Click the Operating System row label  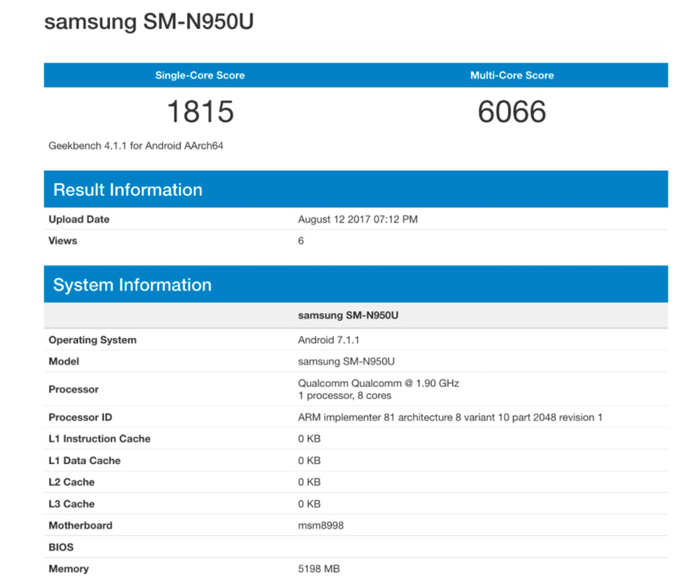click(92, 340)
